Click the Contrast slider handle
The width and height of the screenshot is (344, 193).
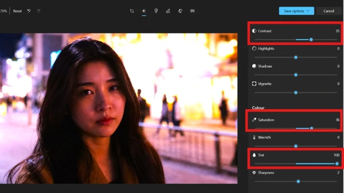point(311,40)
